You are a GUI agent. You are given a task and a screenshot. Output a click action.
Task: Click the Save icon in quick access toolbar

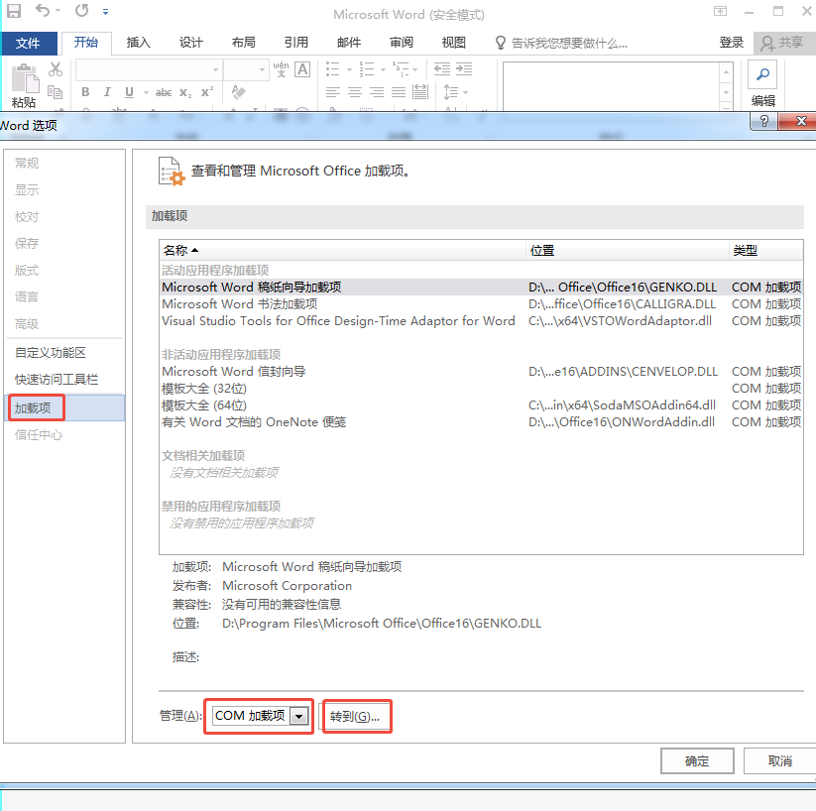click(14, 11)
